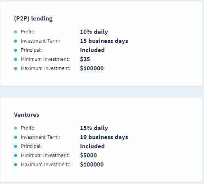Image resolution: width=204 pixels, height=184 pixels.
Task: Click bullet dot beside 10 business days term
Action: [16, 137]
